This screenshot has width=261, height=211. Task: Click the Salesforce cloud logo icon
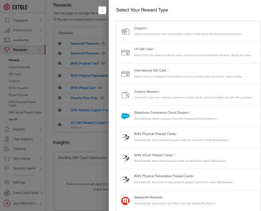point(125,116)
